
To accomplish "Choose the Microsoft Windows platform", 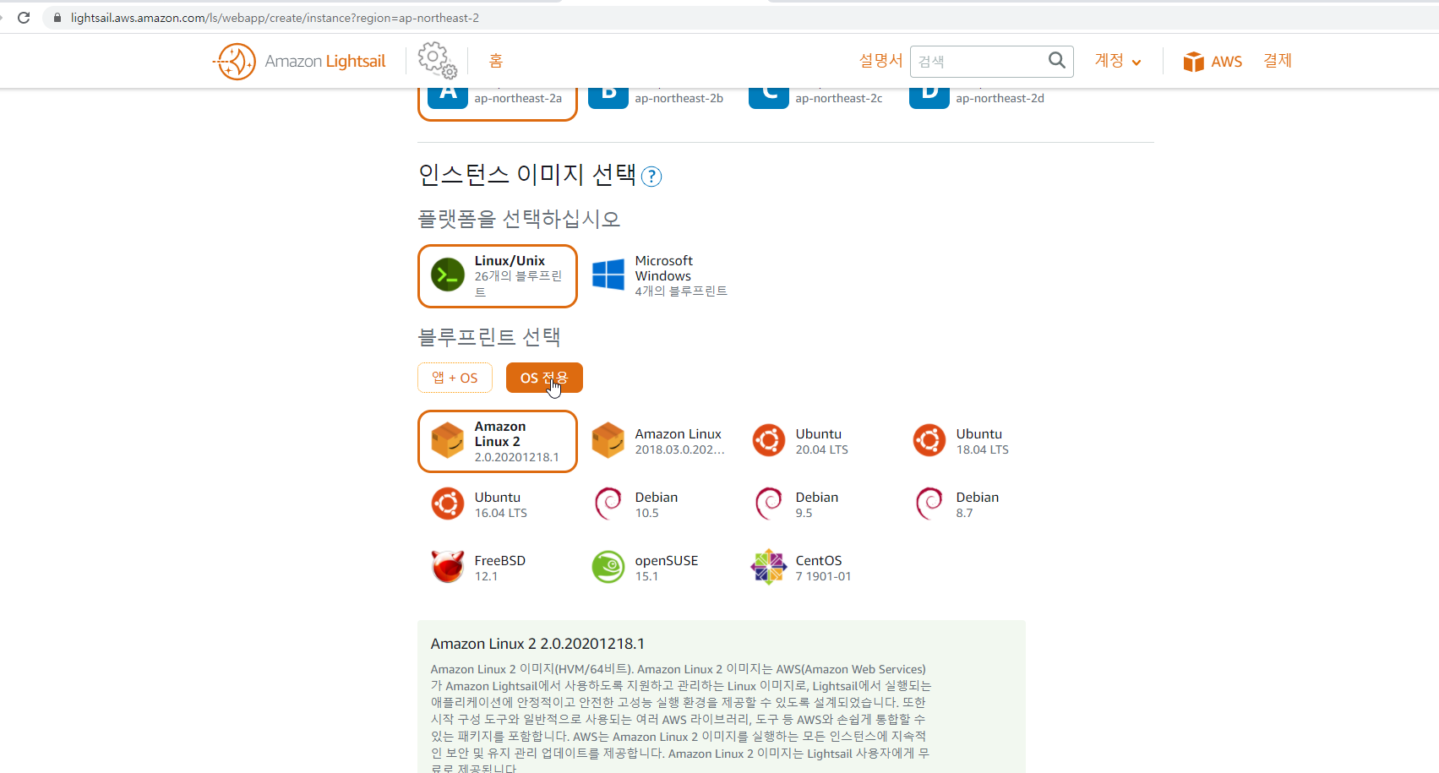I will [659, 276].
